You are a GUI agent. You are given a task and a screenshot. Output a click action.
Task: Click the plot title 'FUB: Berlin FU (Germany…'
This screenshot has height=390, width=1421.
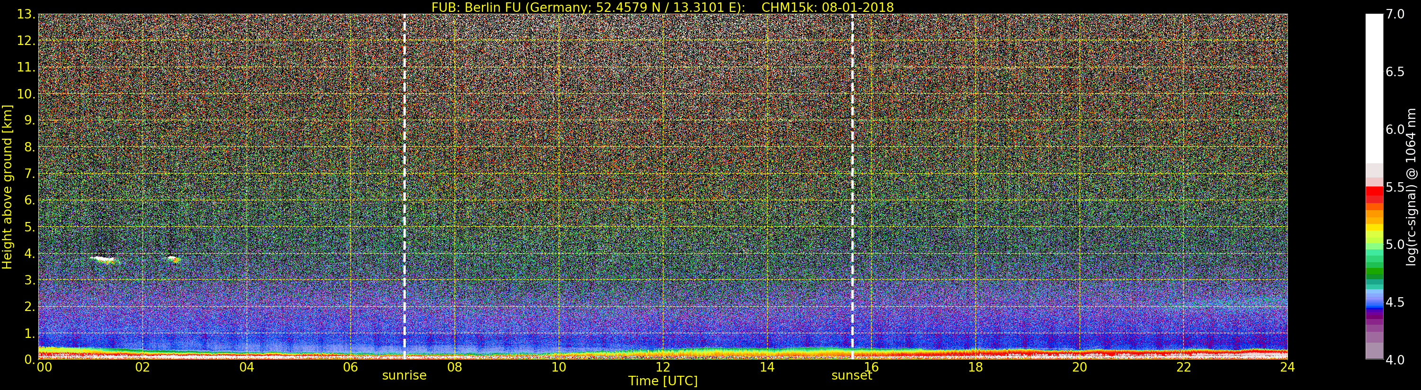pyautogui.click(x=662, y=7)
